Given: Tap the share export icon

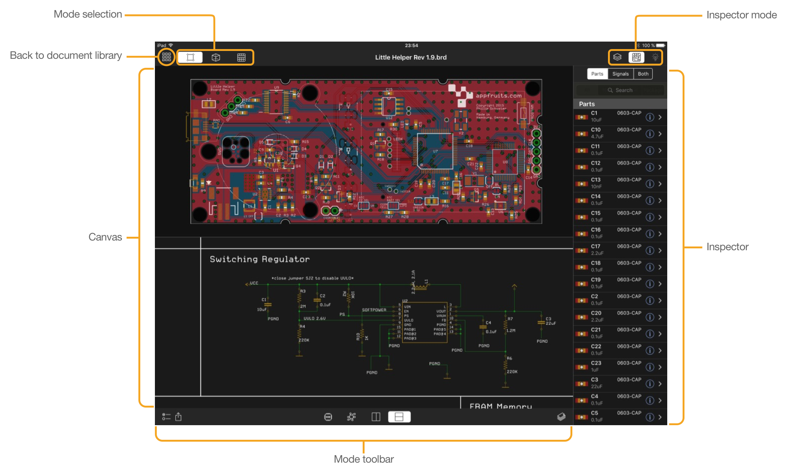Looking at the screenshot, I should tap(179, 417).
